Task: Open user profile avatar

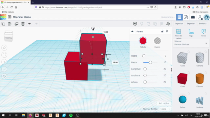Action: point(206,17)
